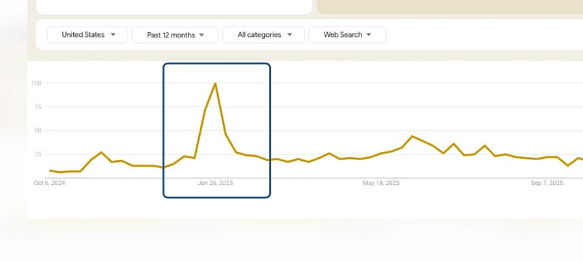Select the Jan 26, 2025 date label

point(215,183)
